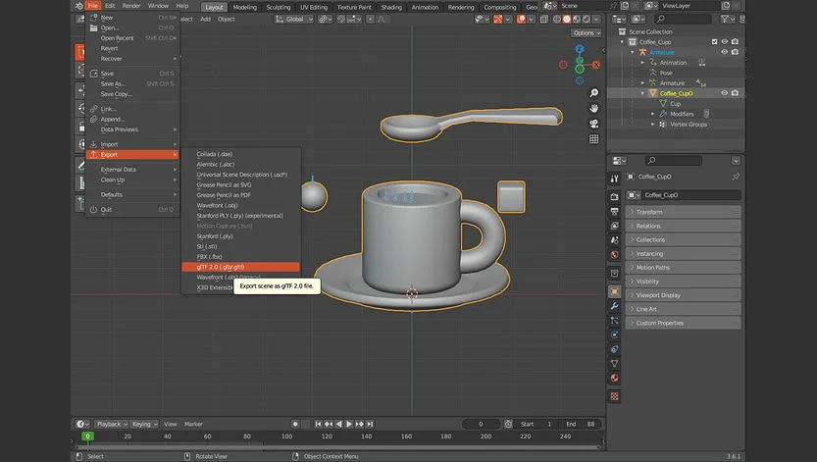The width and height of the screenshot is (817, 462).
Task: Expand the Relations panel
Action: click(x=683, y=226)
